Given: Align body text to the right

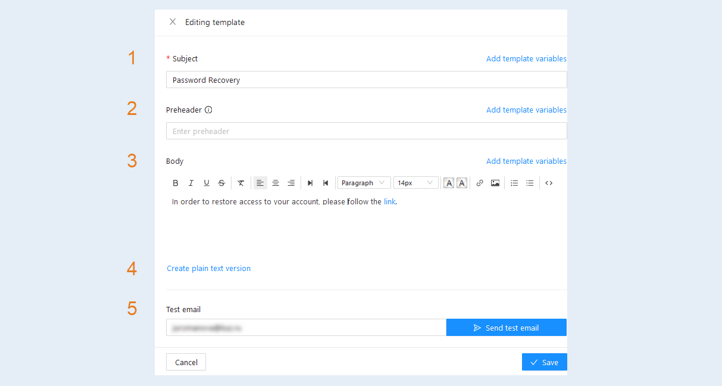Looking at the screenshot, I should [291, 183].
